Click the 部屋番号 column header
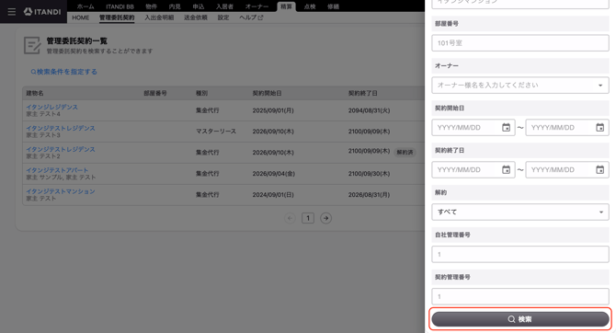 click(x=155, y=93)
